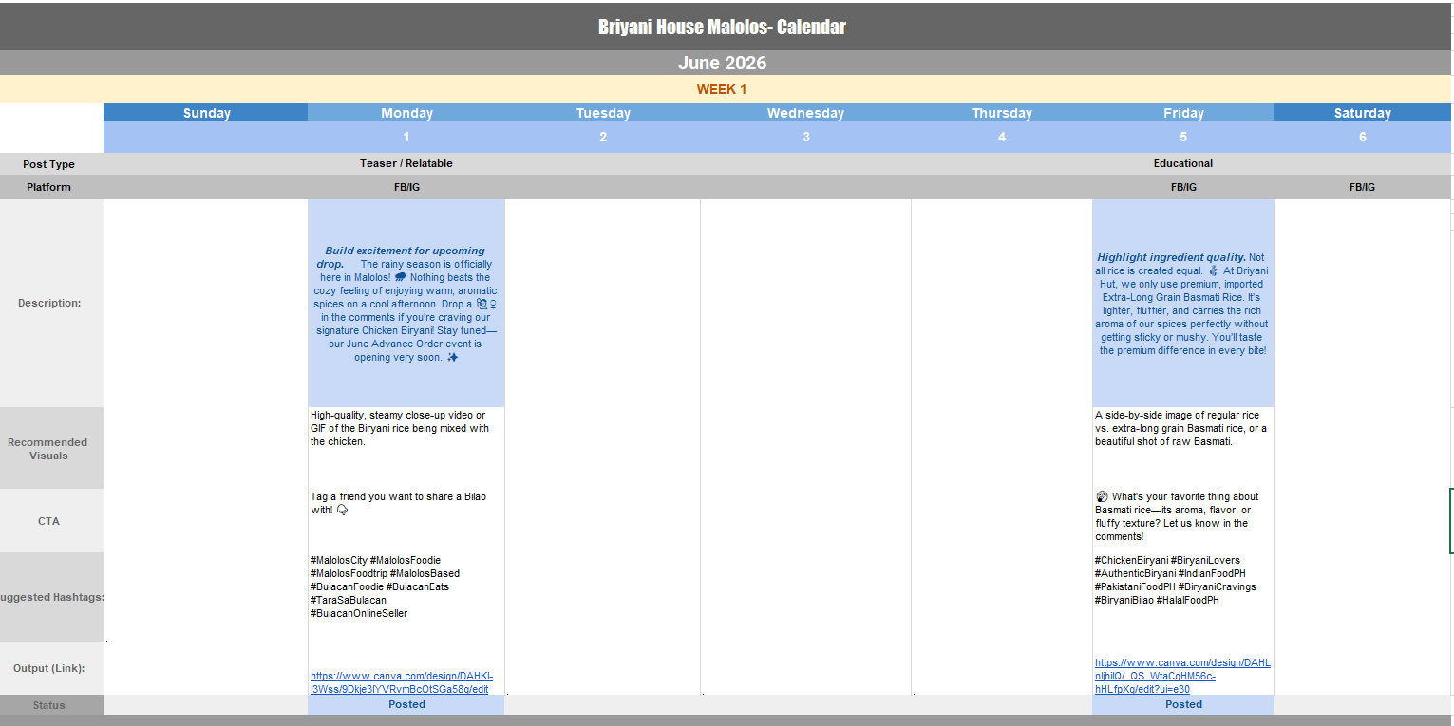Select the 'Tag a friend' CTA cell
The image size is (1454, 726).
click(x=406, y=520)
